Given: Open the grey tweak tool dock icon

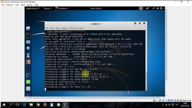Looking at the screenshot, I should (x=28, y=88).
